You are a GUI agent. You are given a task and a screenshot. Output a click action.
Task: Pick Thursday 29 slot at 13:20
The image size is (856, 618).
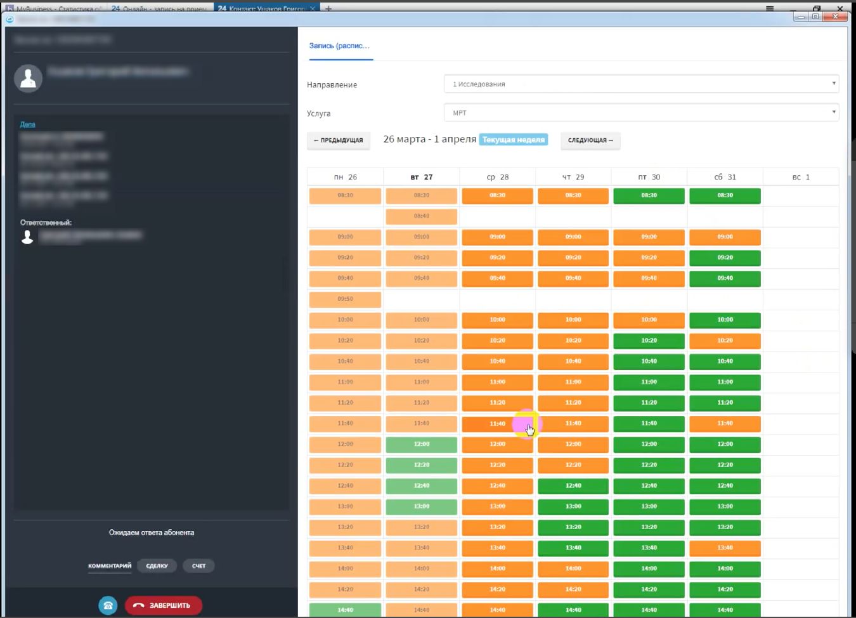pyautogui.click(x=573, y=527)
